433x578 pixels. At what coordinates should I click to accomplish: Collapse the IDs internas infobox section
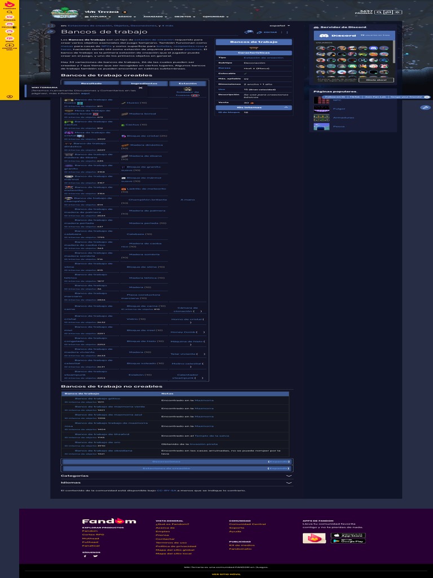click(286, 107)
